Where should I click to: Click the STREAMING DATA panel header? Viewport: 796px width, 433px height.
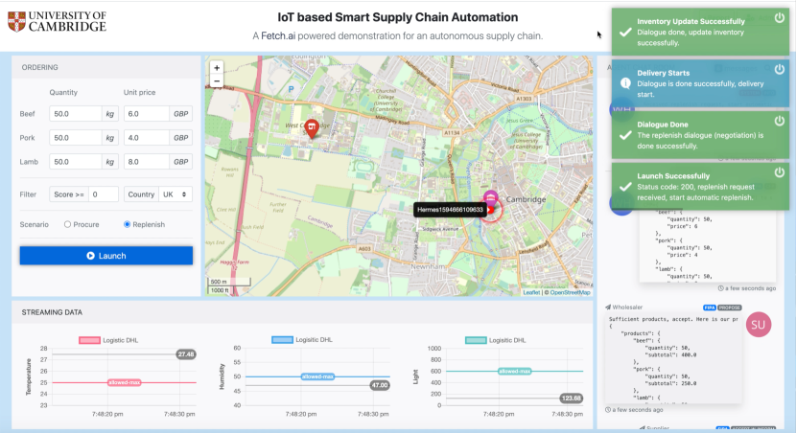coord(302,312)
